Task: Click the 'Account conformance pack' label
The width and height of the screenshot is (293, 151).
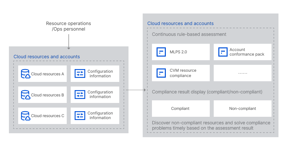Action: point(247,52)
